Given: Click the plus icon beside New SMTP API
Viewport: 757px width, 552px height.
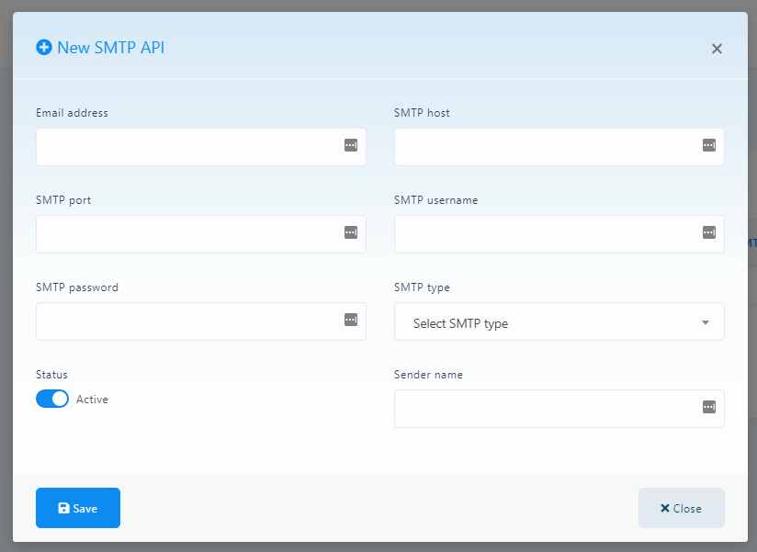Looking at the screenshot, I should (44, 48).
